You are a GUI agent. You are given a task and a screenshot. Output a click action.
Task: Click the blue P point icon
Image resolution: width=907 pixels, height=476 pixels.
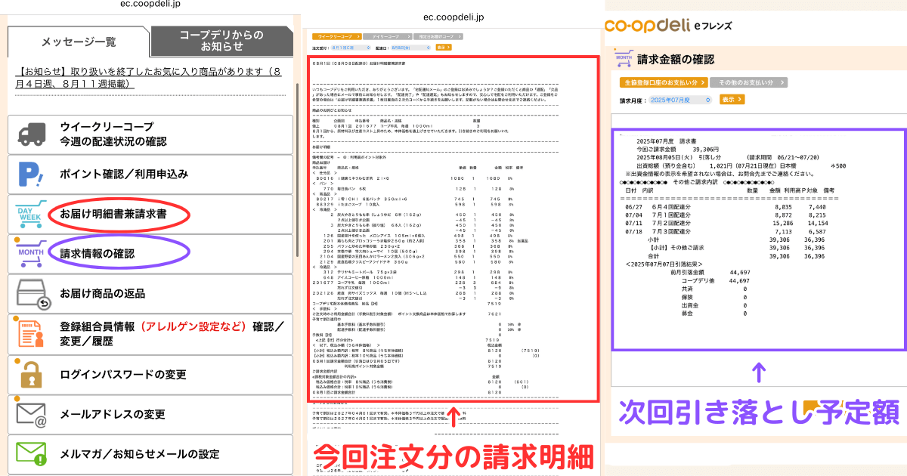click(x=31, y=175)
